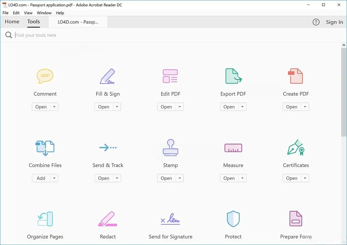Screen dimensions: 347x245
Task: Click the Sign In link
Action: click(x=334, y=22)
